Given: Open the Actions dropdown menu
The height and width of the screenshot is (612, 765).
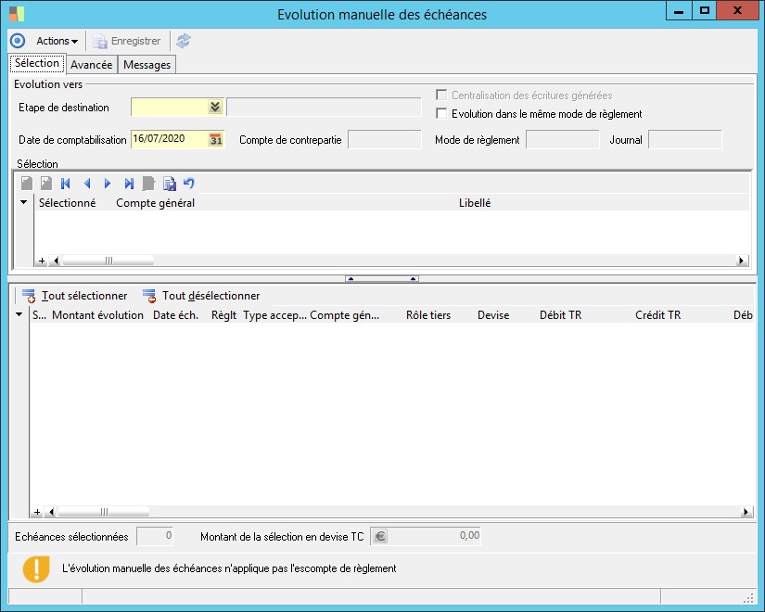Looking at the screenshot, I should point(57,41).
